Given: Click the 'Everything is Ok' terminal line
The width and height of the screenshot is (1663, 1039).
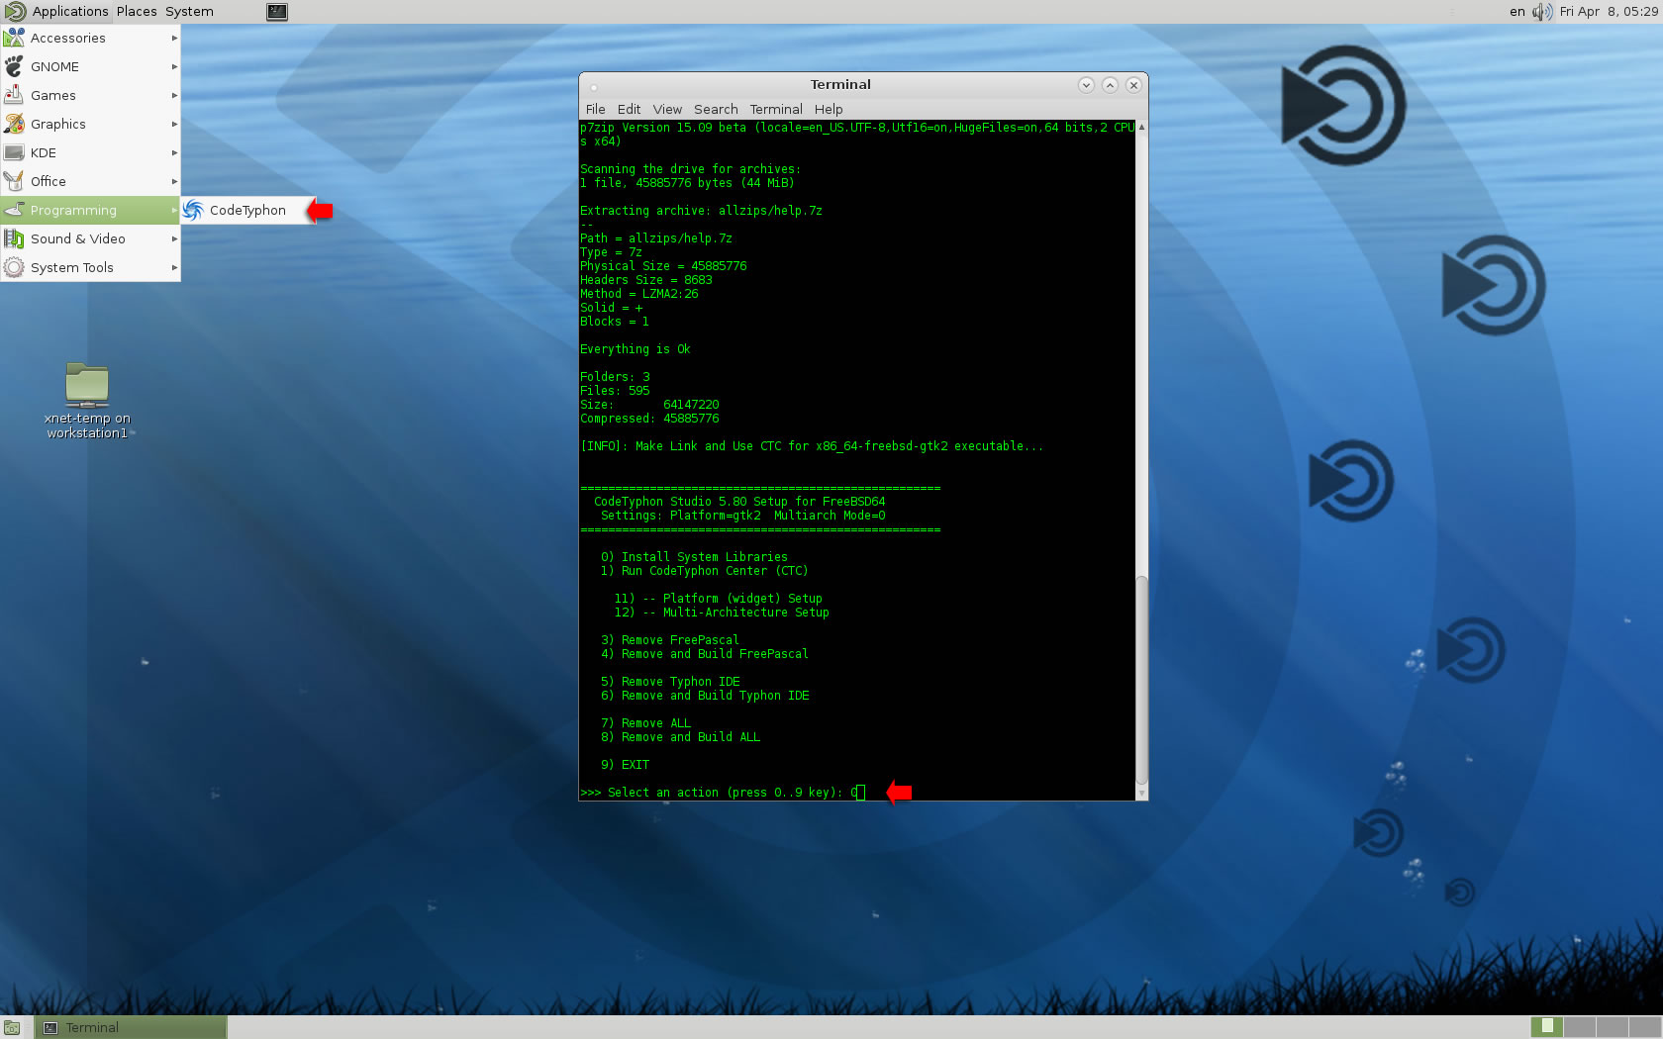Looking at the screenshot, I should pos(635,349).
